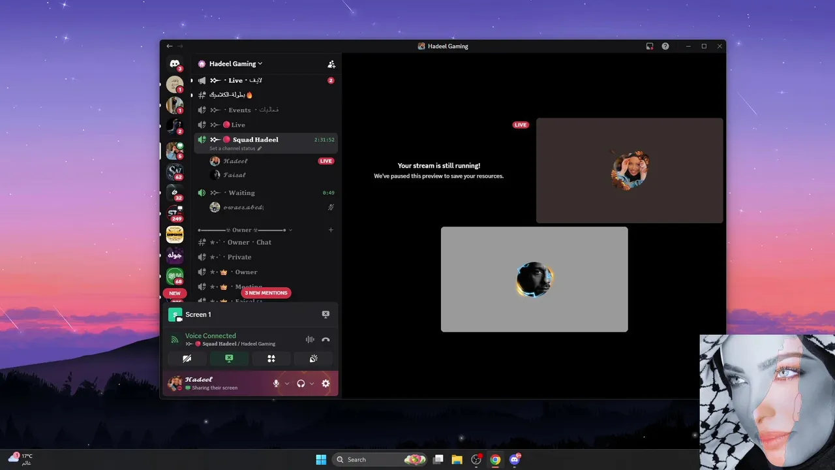
Task: Open Windows Start menu
Action: tap(321, 460)
